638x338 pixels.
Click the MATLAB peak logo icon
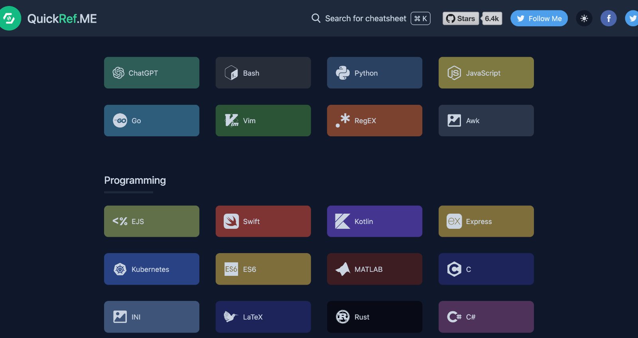(343, 269)
